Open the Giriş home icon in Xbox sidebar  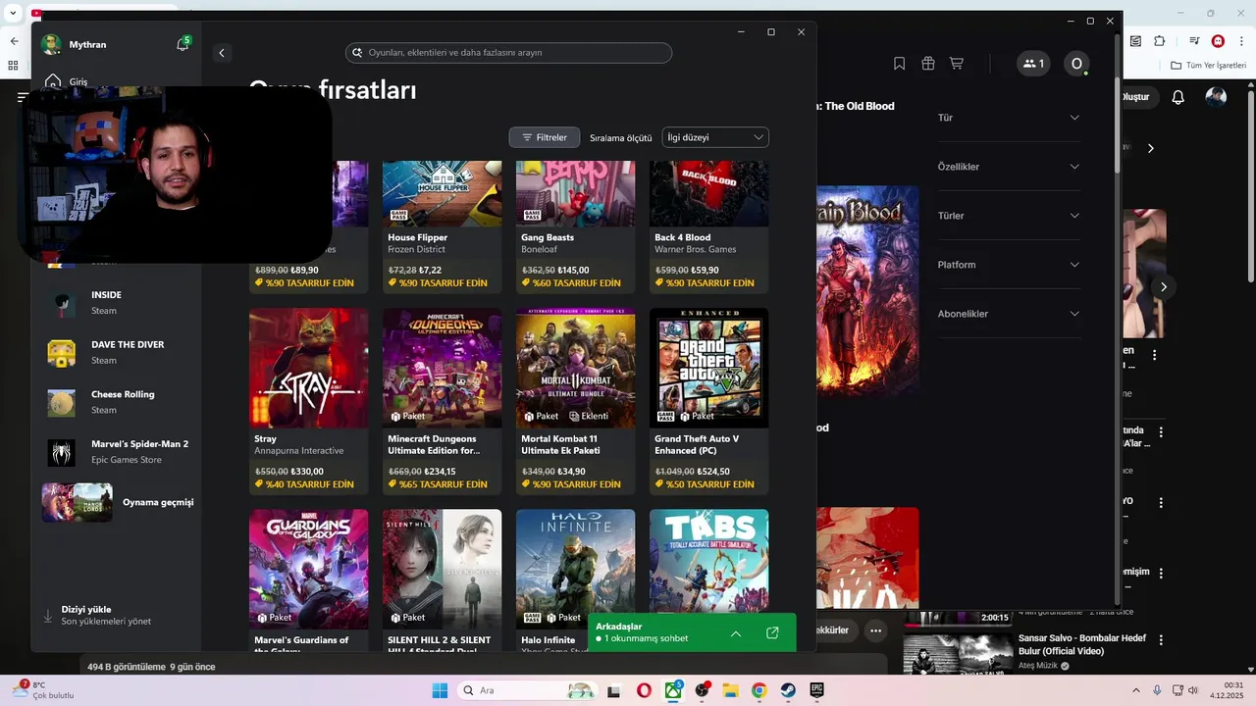coord(53,81)
